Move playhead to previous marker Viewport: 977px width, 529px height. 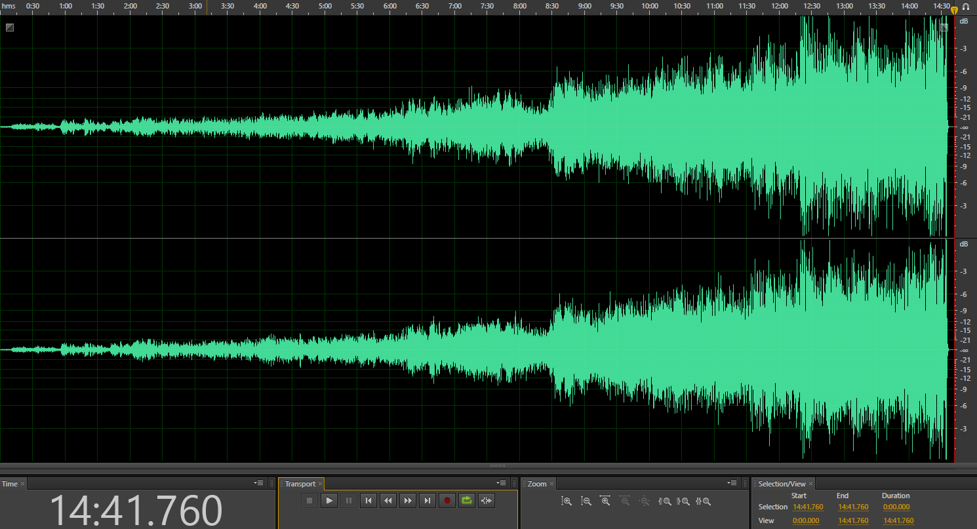click(x=369, y=501)
